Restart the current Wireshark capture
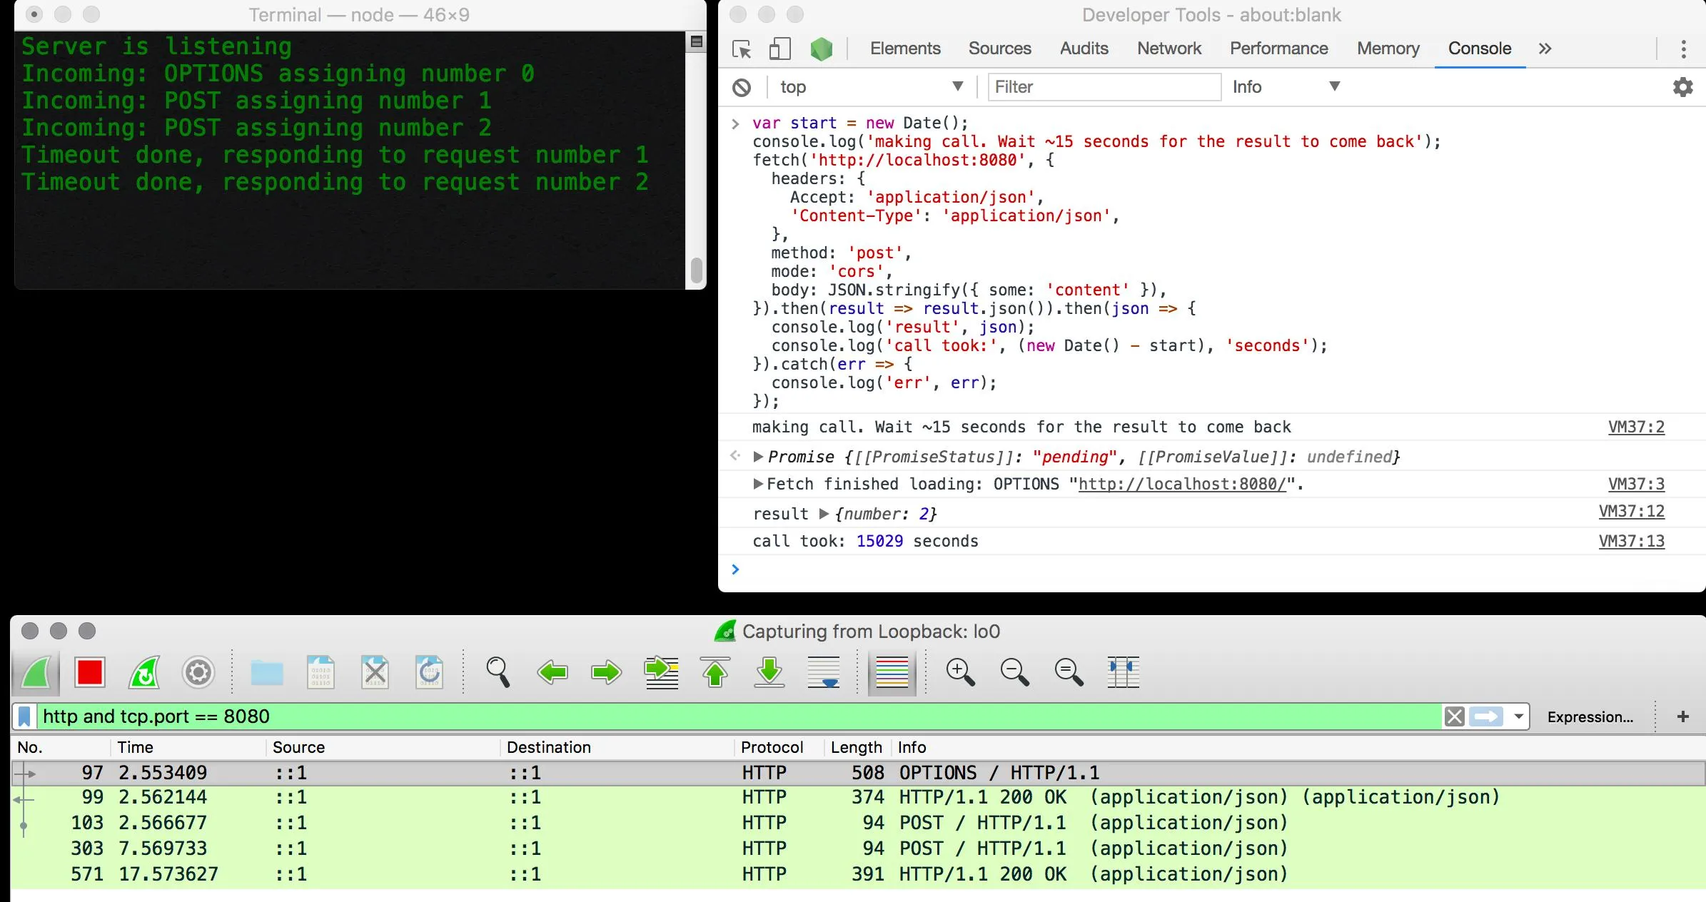 click(x=144, y=672)
